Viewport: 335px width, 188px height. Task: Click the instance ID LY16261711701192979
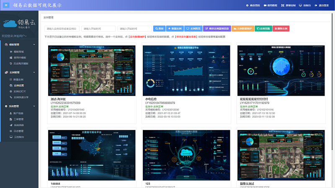255,103
